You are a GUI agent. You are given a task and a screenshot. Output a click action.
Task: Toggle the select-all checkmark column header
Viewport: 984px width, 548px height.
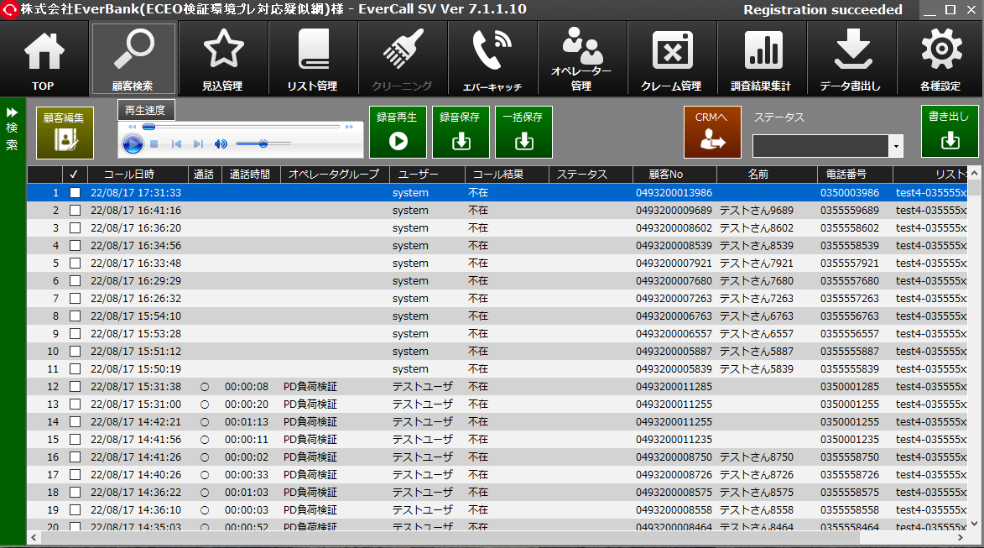[x=74, y=175]
